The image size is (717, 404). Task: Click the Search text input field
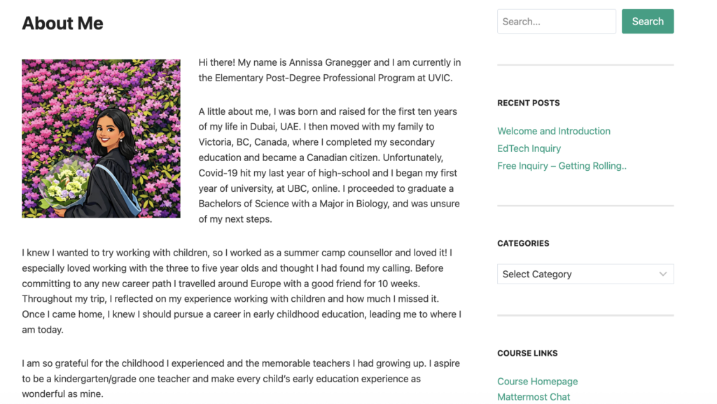pos(556,22)
